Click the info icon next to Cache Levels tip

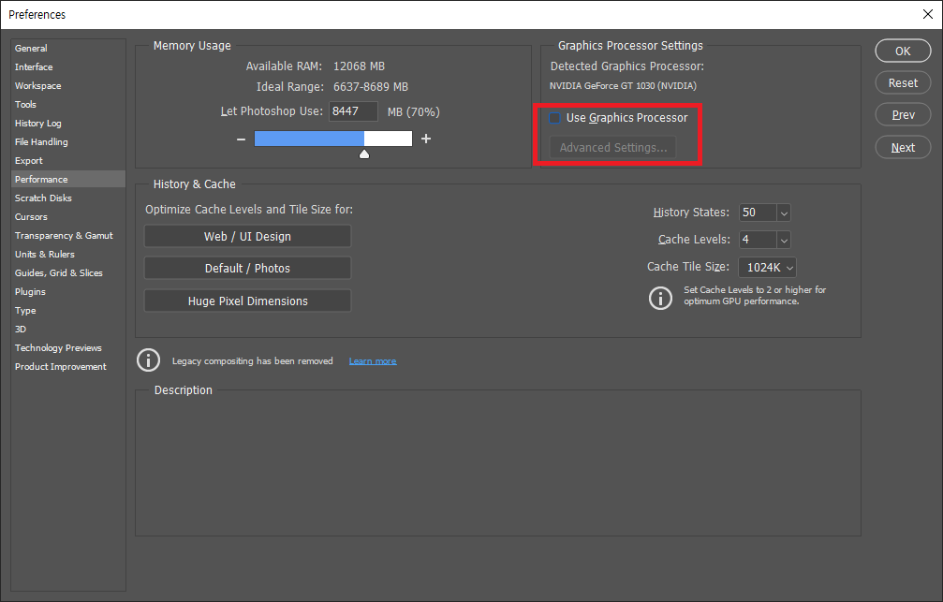[x=660, y=298]
